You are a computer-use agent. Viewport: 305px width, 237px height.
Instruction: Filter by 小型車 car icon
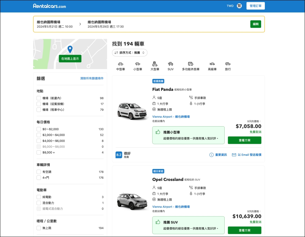pos(138,64)
